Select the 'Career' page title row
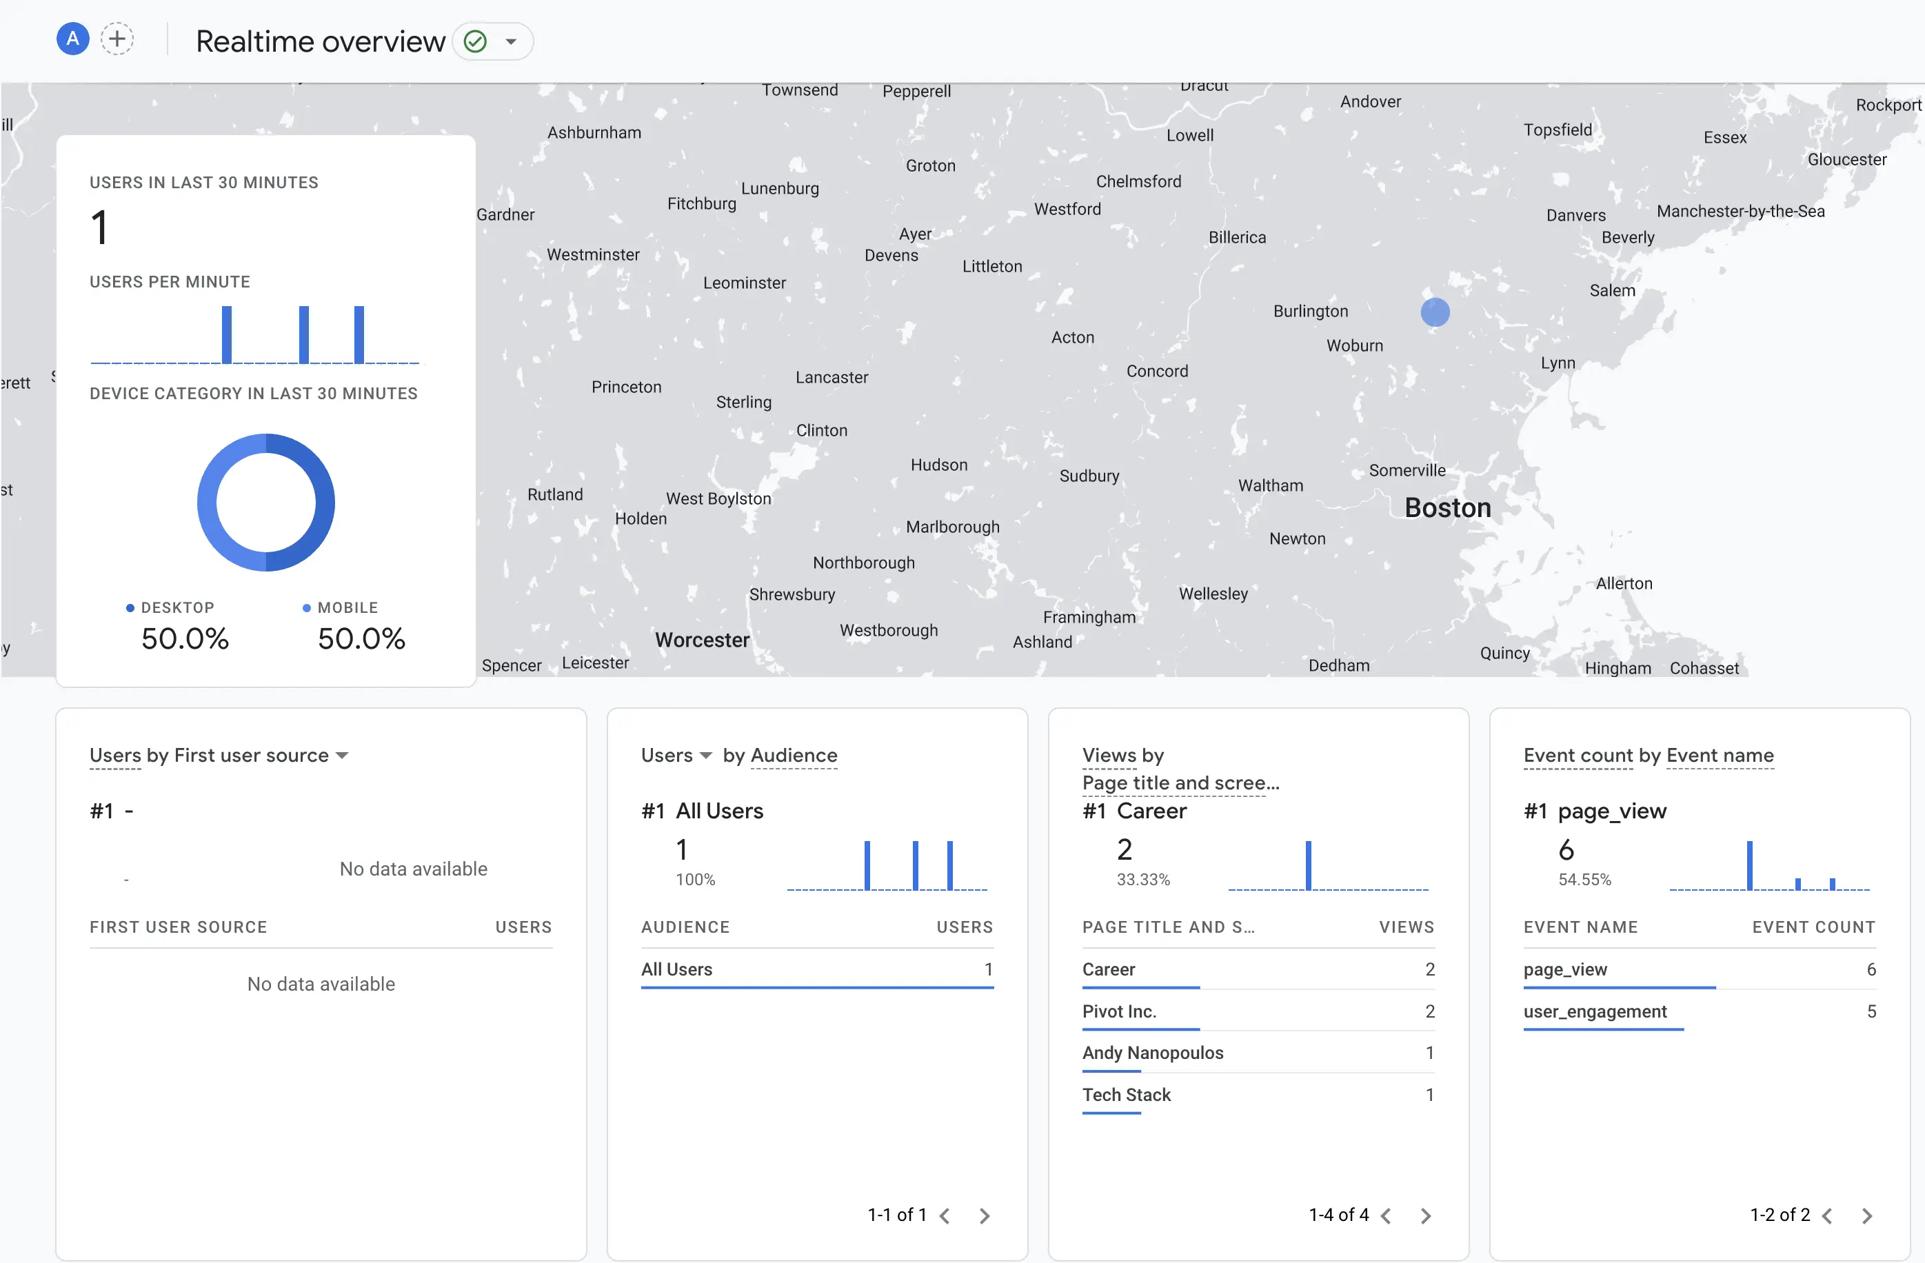This screenshot has height=1263, width=1925. (1258, 969)
